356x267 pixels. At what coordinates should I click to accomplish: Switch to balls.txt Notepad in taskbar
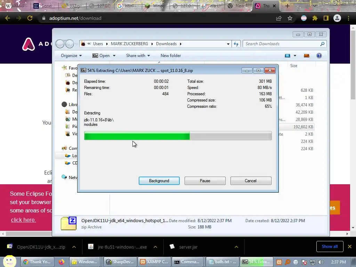222,262
